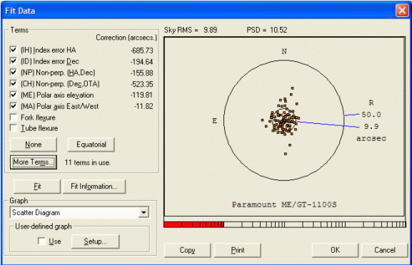412x265 pixels.
Task: Disable the (NP) Non-perp. (HA,Dec) term
Action: [x=13, y=72]
